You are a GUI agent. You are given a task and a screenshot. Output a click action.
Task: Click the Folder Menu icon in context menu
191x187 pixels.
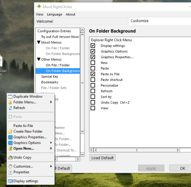pyautogui.click(x=10, y=102)
